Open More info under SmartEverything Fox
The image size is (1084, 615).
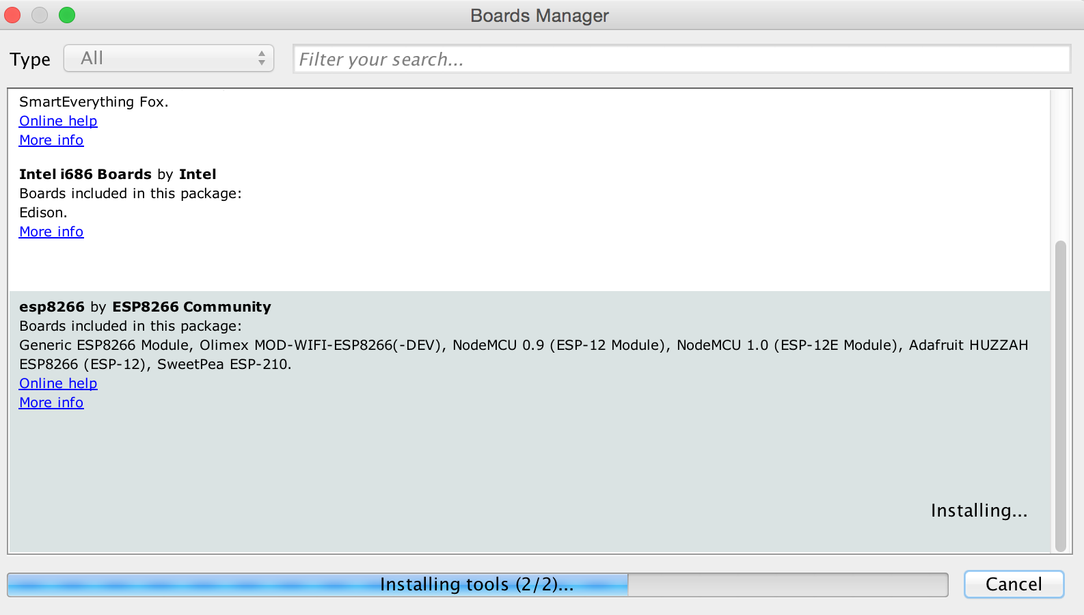(x=51, y=140)
